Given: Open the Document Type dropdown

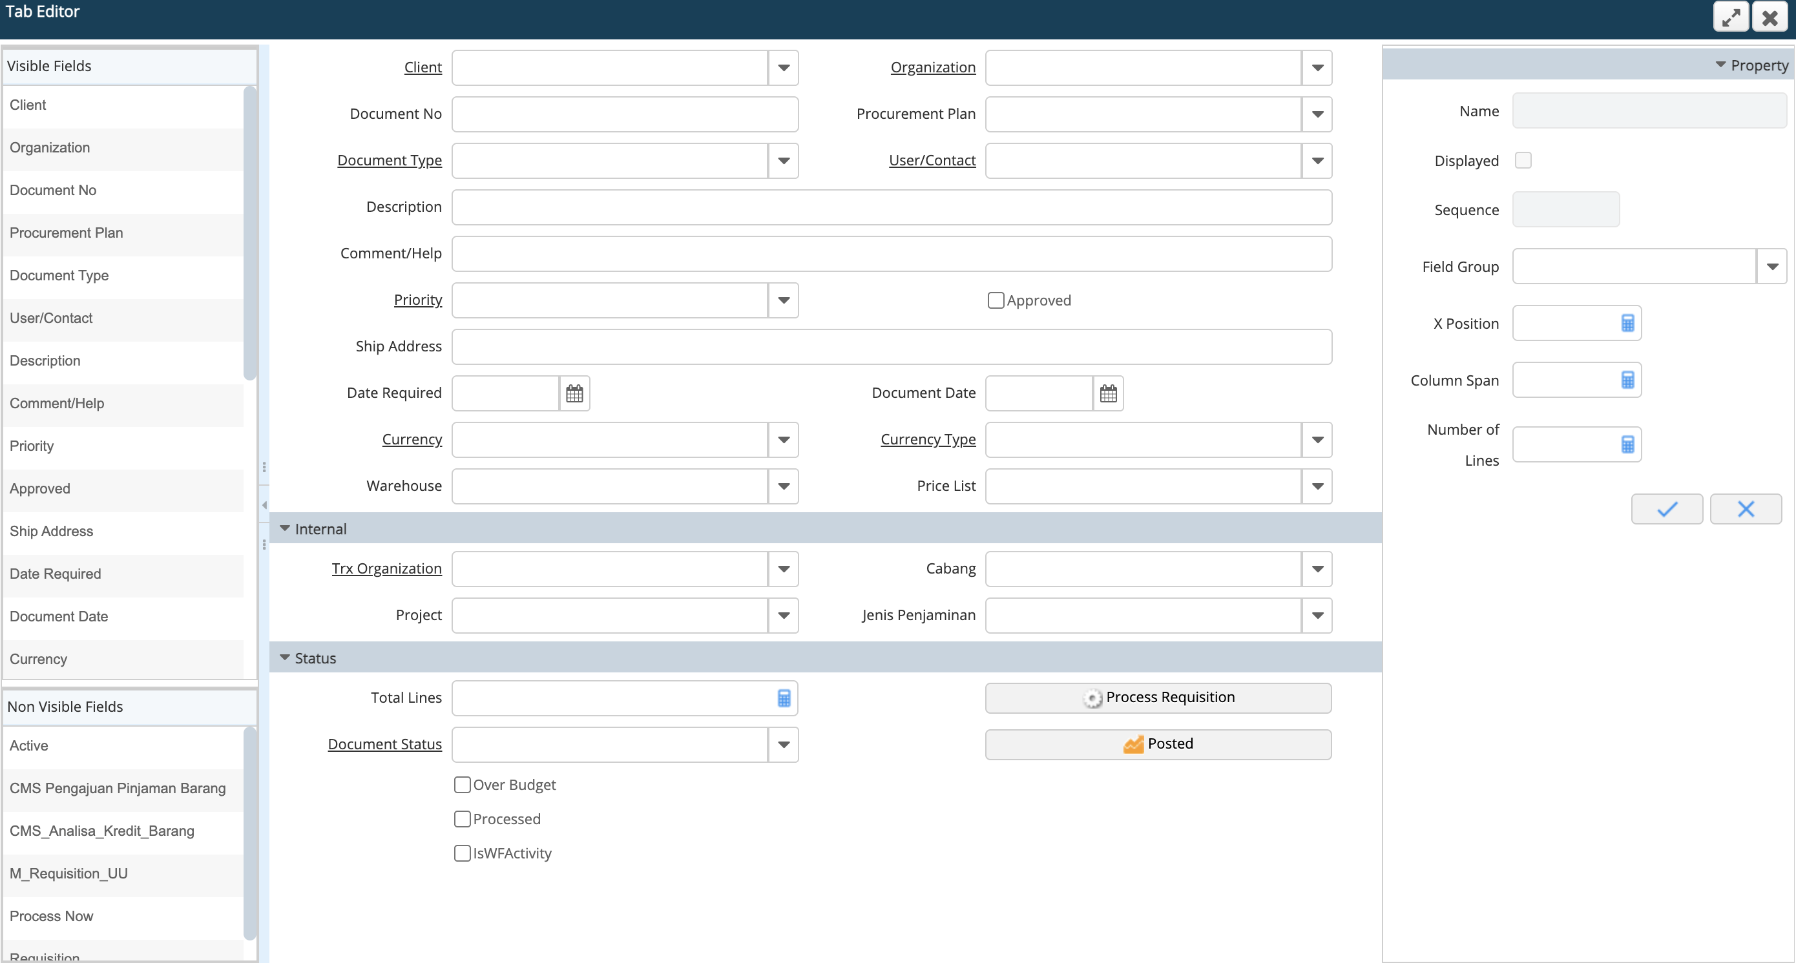Looking at the screenshot, I should [x=784, y=161].
